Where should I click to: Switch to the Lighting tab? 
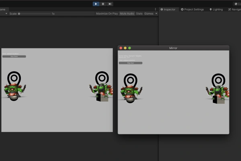[216, 9]
